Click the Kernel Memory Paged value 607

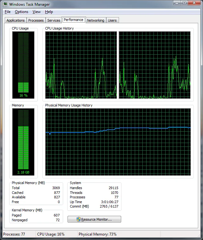tap(57, 215)
